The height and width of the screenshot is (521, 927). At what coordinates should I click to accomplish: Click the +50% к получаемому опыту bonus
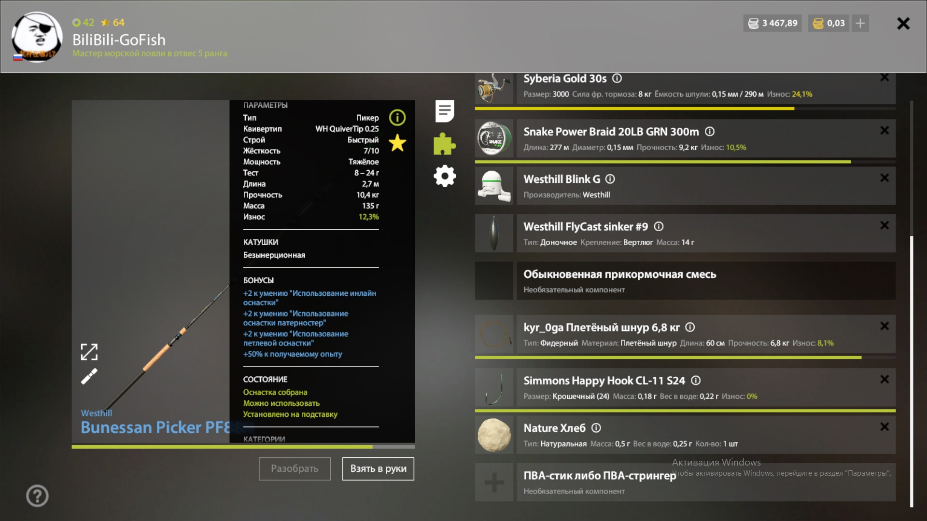[x=293, y=354]
